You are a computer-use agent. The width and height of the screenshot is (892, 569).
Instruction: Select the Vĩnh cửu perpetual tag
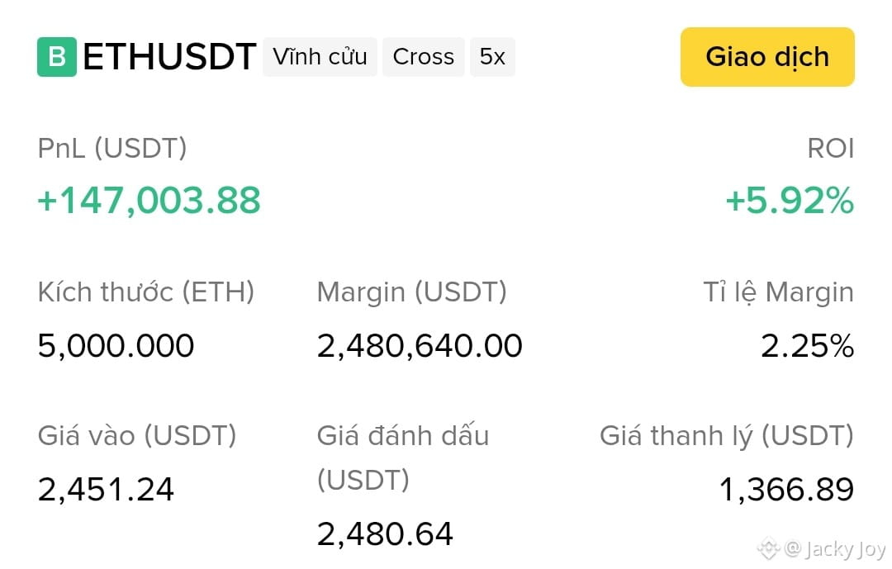(x=320, y=57)
